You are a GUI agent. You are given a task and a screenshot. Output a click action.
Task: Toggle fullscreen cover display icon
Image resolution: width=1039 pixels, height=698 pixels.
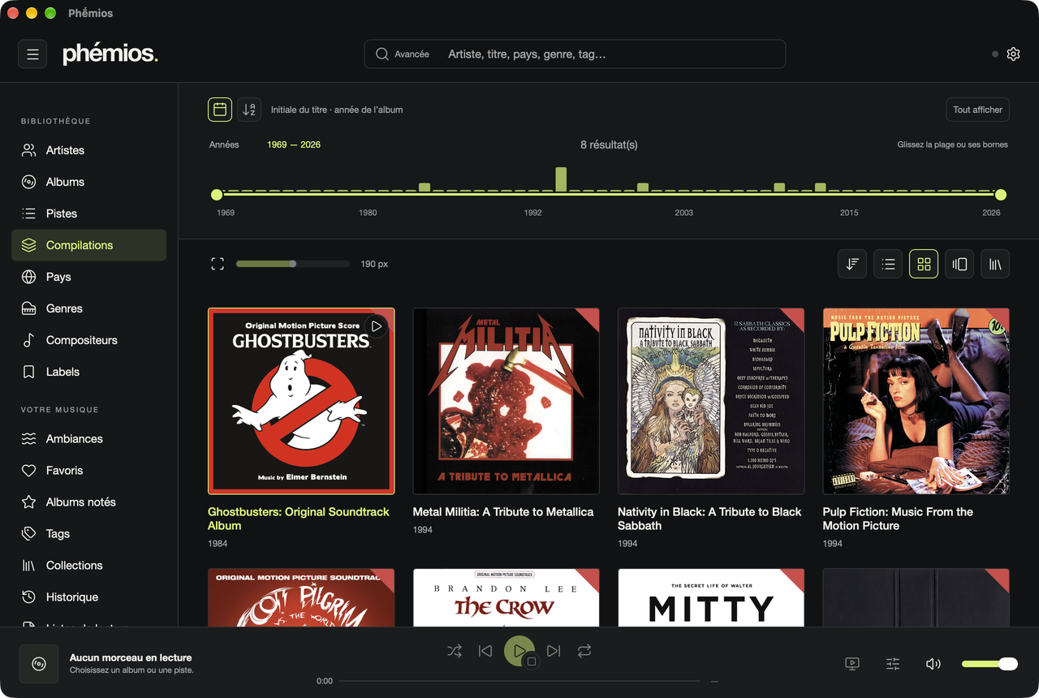218,264
